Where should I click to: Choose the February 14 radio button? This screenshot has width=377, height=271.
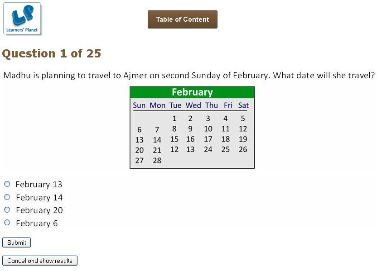[7, 197]
